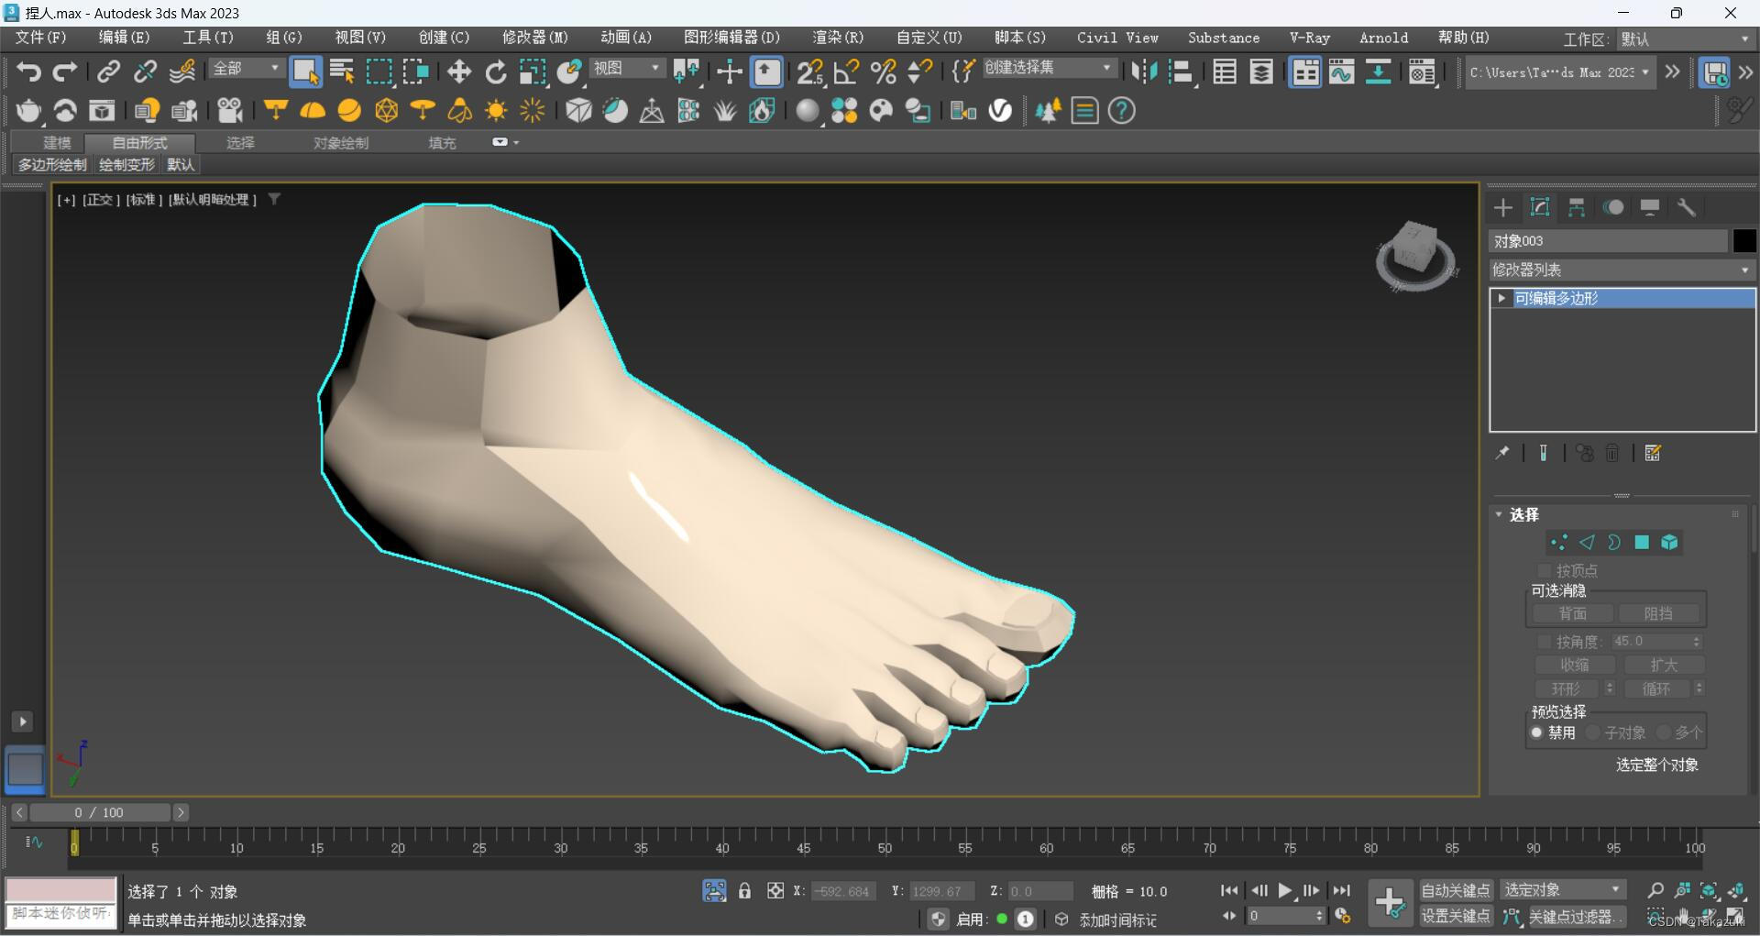Open the 修改器(M) menu
This screenshot has height=936, width=1760.
coord(534,38)
